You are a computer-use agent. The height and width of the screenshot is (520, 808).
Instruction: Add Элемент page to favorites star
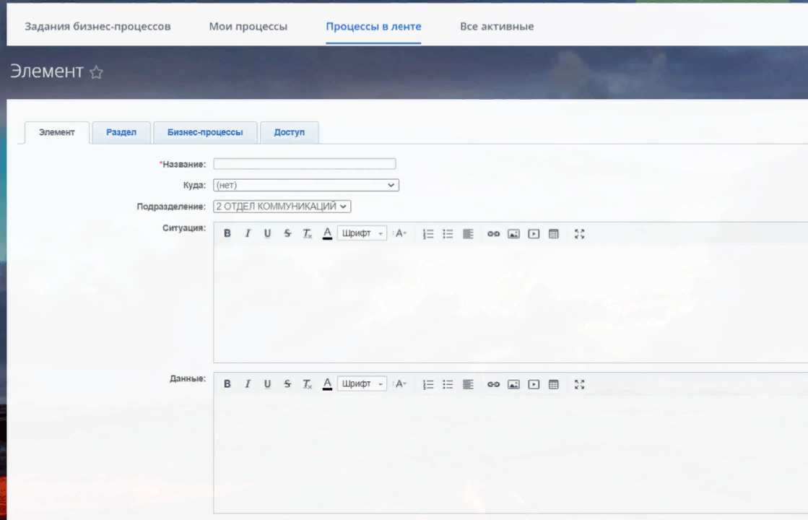96,72
